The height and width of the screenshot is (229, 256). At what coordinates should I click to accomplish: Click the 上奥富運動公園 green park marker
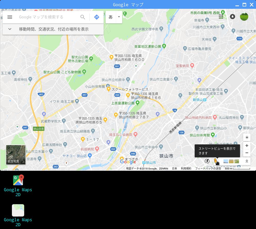138,103
